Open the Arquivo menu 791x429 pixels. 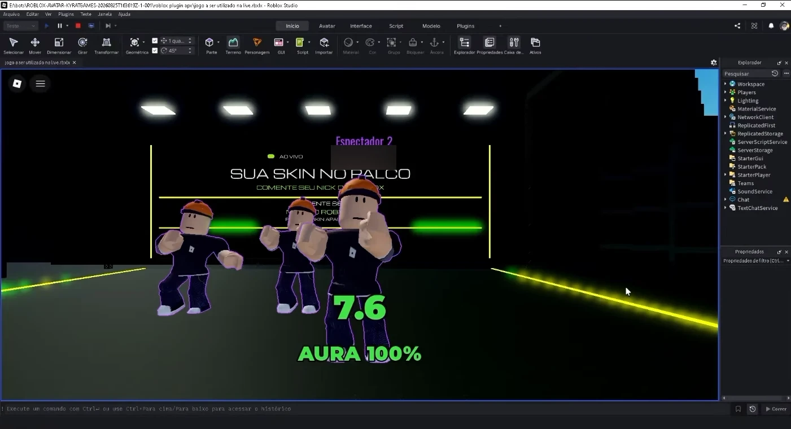(11, 14)
